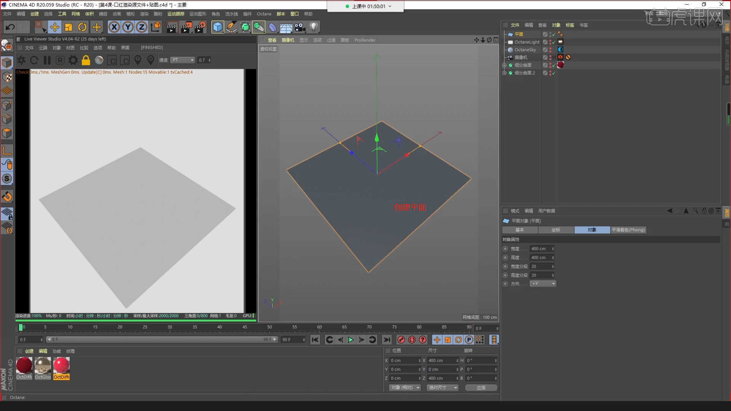Click the Subdivision Surface generator icon
731x411 pixels.
tap(245, 27)
